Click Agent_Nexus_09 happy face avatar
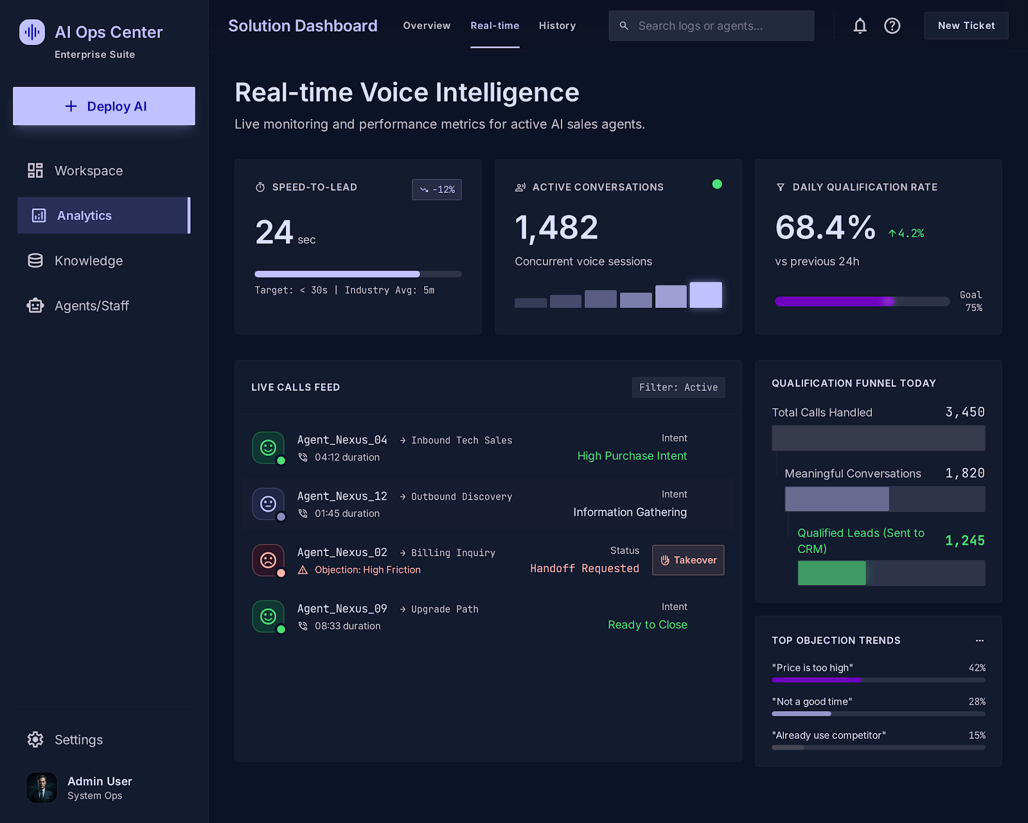Viewport: 1028px width, 823px height. (x=268, y=616)
